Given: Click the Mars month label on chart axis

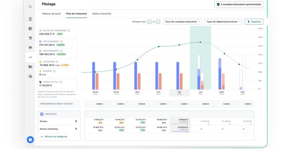Looking at the screenshot, I should point(137,93).
